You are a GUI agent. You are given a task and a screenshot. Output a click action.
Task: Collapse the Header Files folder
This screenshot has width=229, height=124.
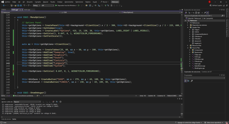[187, 27]
